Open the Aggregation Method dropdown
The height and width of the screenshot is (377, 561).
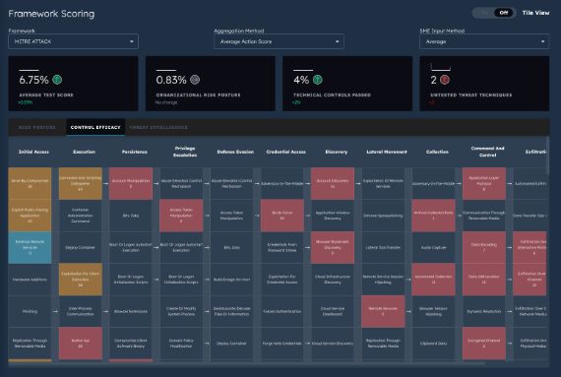[279, 41]
